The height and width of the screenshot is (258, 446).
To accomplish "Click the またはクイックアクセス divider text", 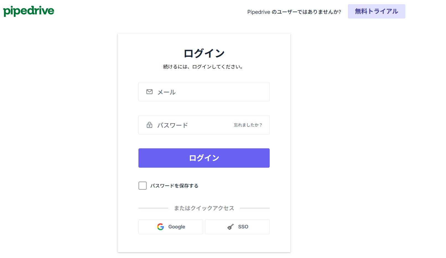I will click(x=204, y=208).
